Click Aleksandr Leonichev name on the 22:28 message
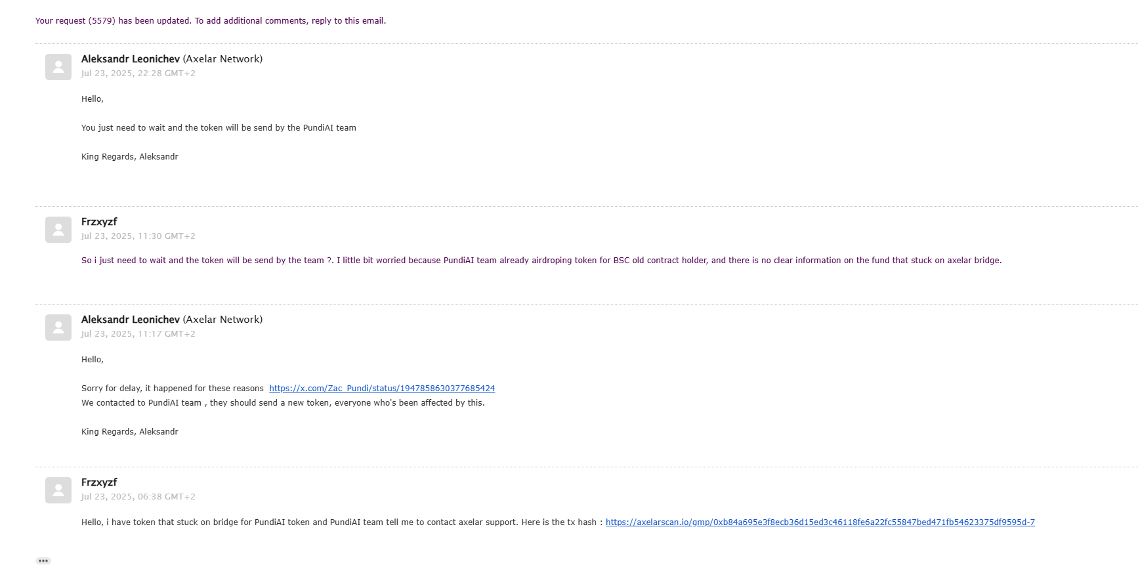Screen dimensions: 1138x573 [x=130, y=59]
